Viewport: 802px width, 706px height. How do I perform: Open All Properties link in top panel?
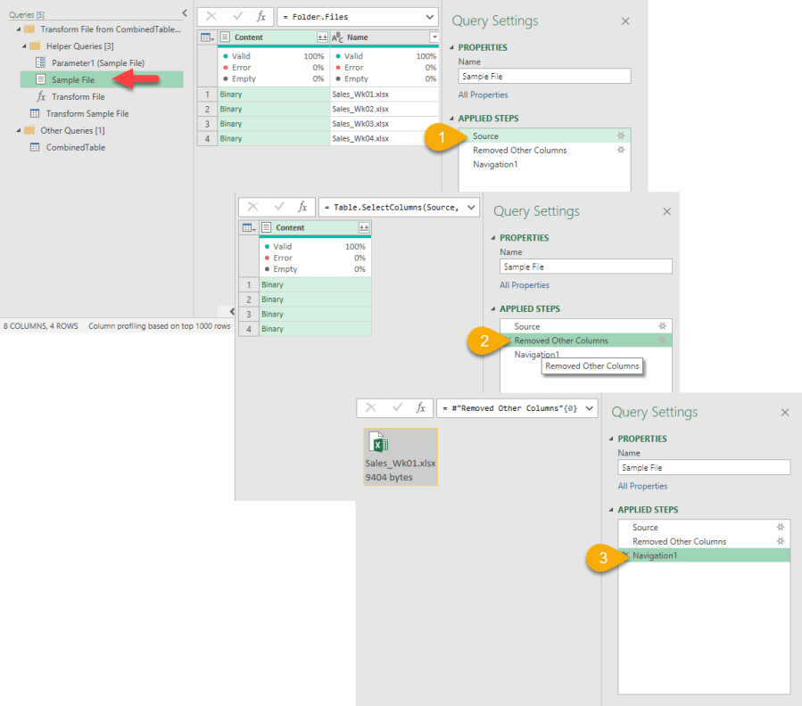483,94
